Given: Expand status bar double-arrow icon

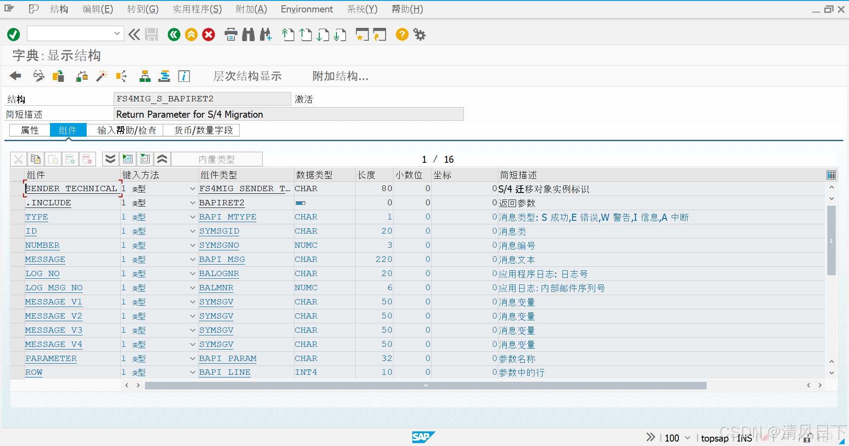Looking at the screenshot, I should [650, 438].
